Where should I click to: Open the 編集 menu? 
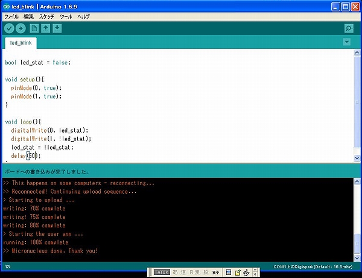[x=28, y=17]
